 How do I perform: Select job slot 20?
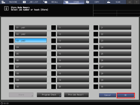coord(73,87)
